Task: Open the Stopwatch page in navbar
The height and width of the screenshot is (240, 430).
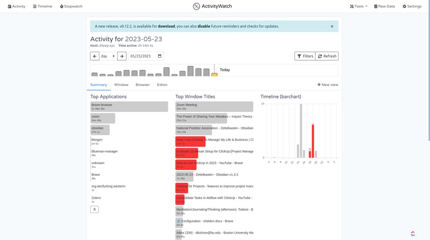Action: coord(71,6)
